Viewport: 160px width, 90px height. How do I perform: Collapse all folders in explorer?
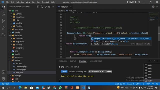(x=49, y=7)
